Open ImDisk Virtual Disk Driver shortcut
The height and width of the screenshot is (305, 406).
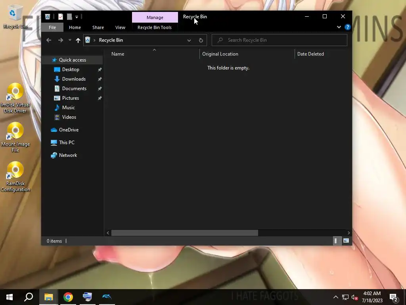15,98
